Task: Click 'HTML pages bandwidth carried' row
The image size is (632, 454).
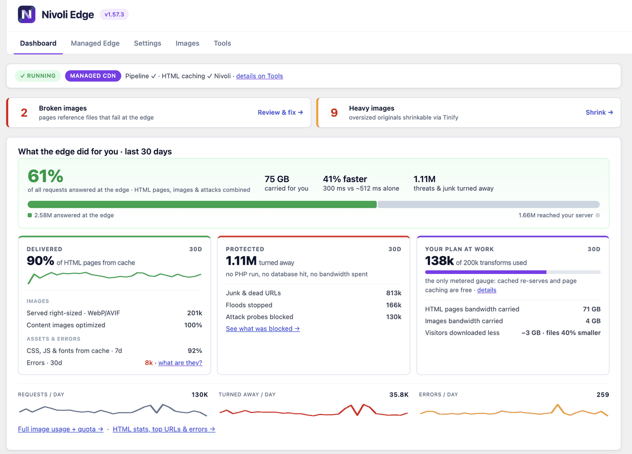Action: point(513,309)
